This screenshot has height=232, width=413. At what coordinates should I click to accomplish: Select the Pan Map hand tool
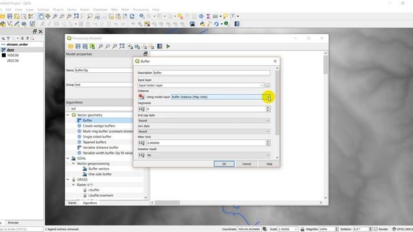pyautogui.click(x=41, y=16)
